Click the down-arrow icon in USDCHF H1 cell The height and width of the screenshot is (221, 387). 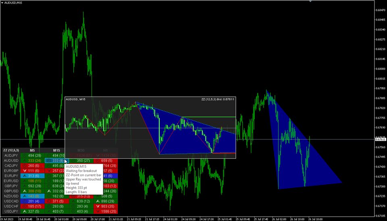click(98, 206)
